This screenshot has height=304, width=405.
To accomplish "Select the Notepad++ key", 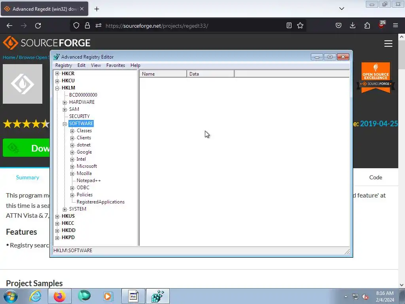I will coord(89,180).
